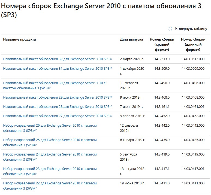Image resolution: width=211 pixels, height=195 pixels.
Task: Open Накопительный пакет обновления 31 link
Action: [x=56, y=69]
